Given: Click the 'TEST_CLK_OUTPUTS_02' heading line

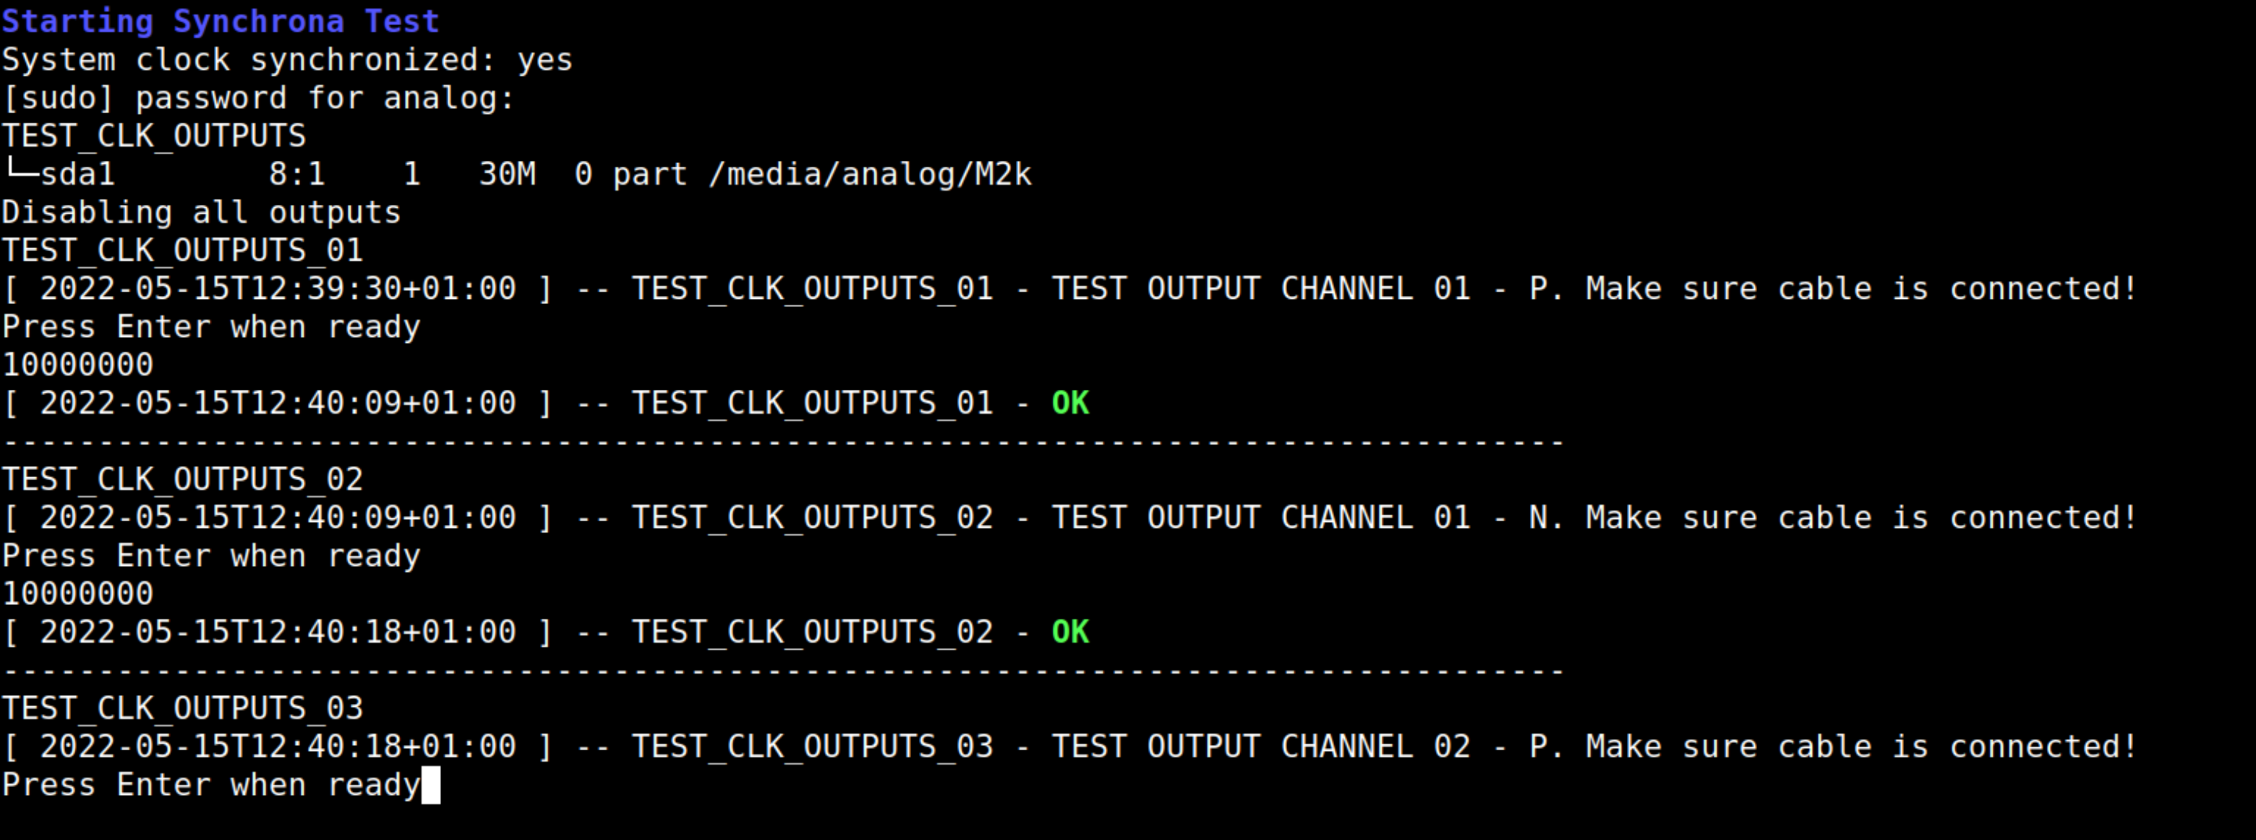Looking at the screenshot, I should [x=182, y=480].
